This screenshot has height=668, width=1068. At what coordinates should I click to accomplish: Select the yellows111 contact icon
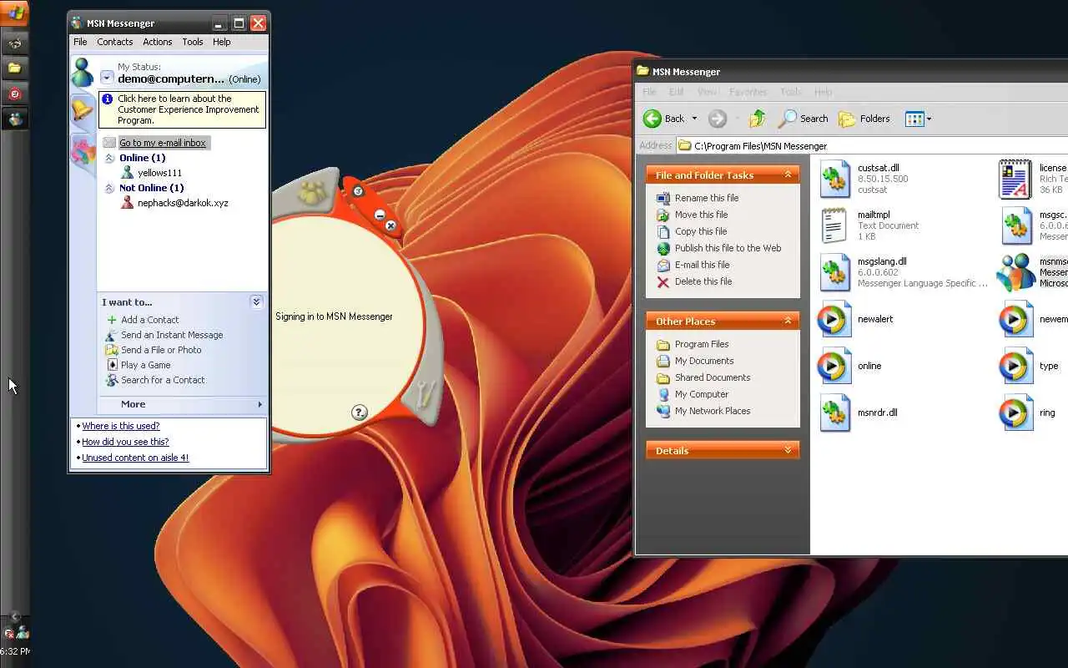point(127,172)
